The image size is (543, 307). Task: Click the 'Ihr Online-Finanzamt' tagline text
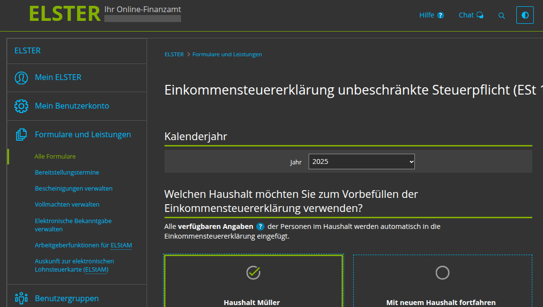click(143, 9)
